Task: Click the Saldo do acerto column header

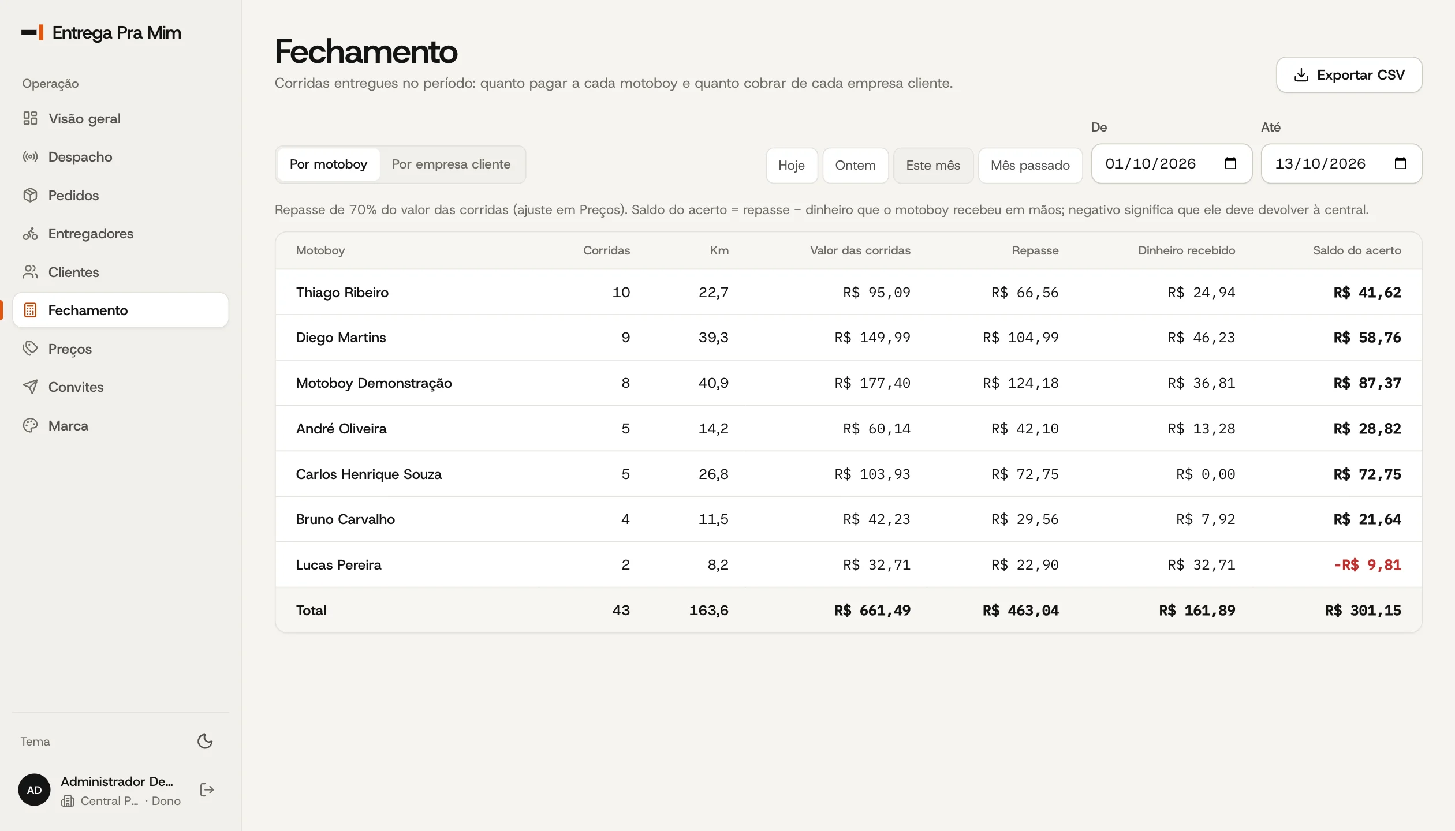Action: tap(1357, 250)
